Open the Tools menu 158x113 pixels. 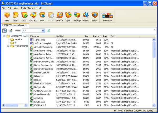(23, 8)
